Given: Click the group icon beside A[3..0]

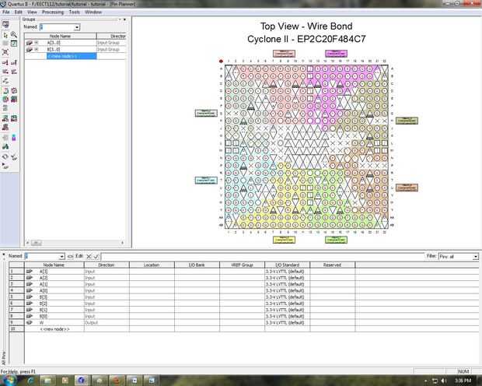Looking at the screenshot, I should click(x=30, y=43).
